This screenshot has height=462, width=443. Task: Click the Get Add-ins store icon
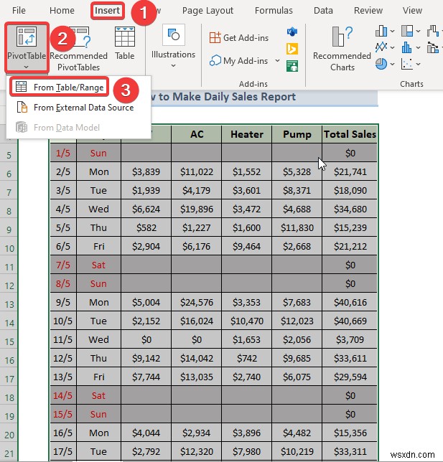click(x=215, y=38)
